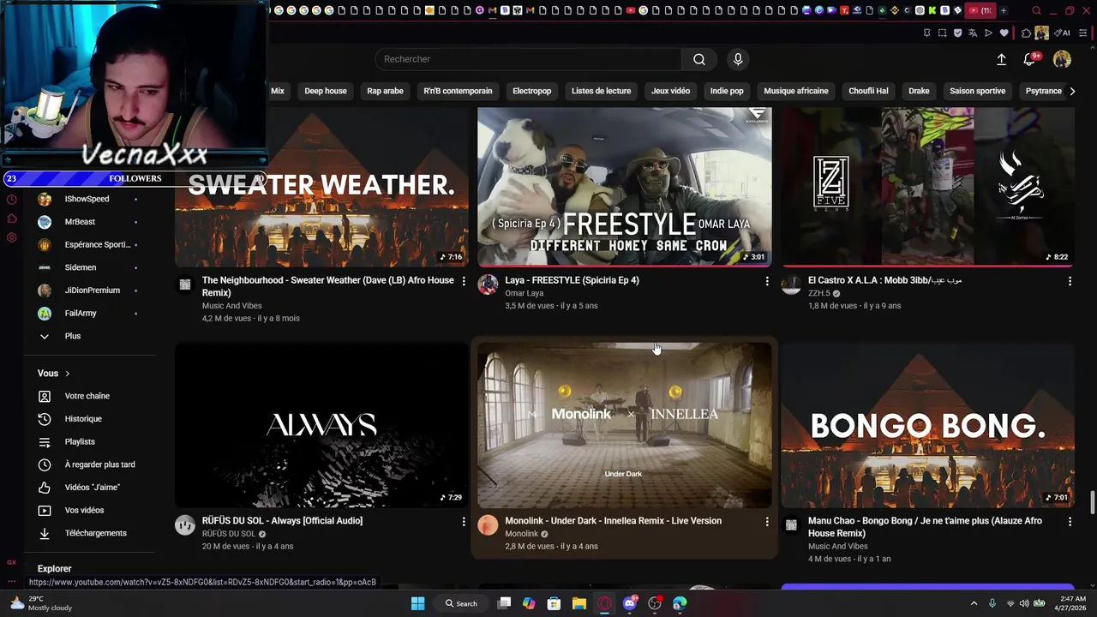Open Sidemen subscription channel
The height and width of the screenshot is (617, 1097).
point(81,267)
